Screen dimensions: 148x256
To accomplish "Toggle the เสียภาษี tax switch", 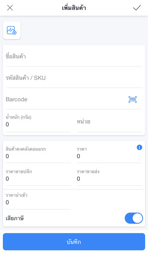I will pos(134,218).
